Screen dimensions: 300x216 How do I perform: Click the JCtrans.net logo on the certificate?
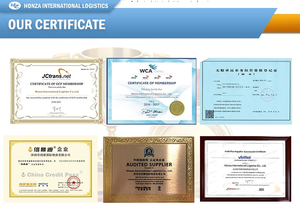pos(57,75)
